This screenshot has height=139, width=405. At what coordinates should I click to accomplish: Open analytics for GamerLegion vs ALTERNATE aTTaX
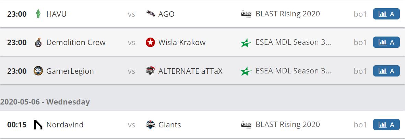(386, 71)
